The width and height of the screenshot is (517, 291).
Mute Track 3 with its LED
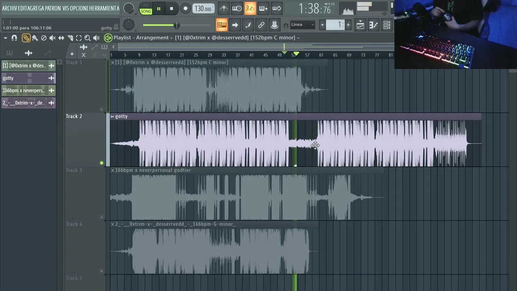(x=102, y=217)
